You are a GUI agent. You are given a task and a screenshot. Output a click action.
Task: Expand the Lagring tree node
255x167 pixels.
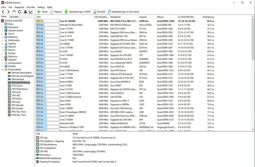click(x=2, y=44)
